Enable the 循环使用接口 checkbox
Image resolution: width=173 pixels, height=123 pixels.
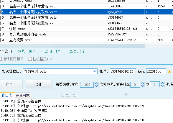[1, 59]
